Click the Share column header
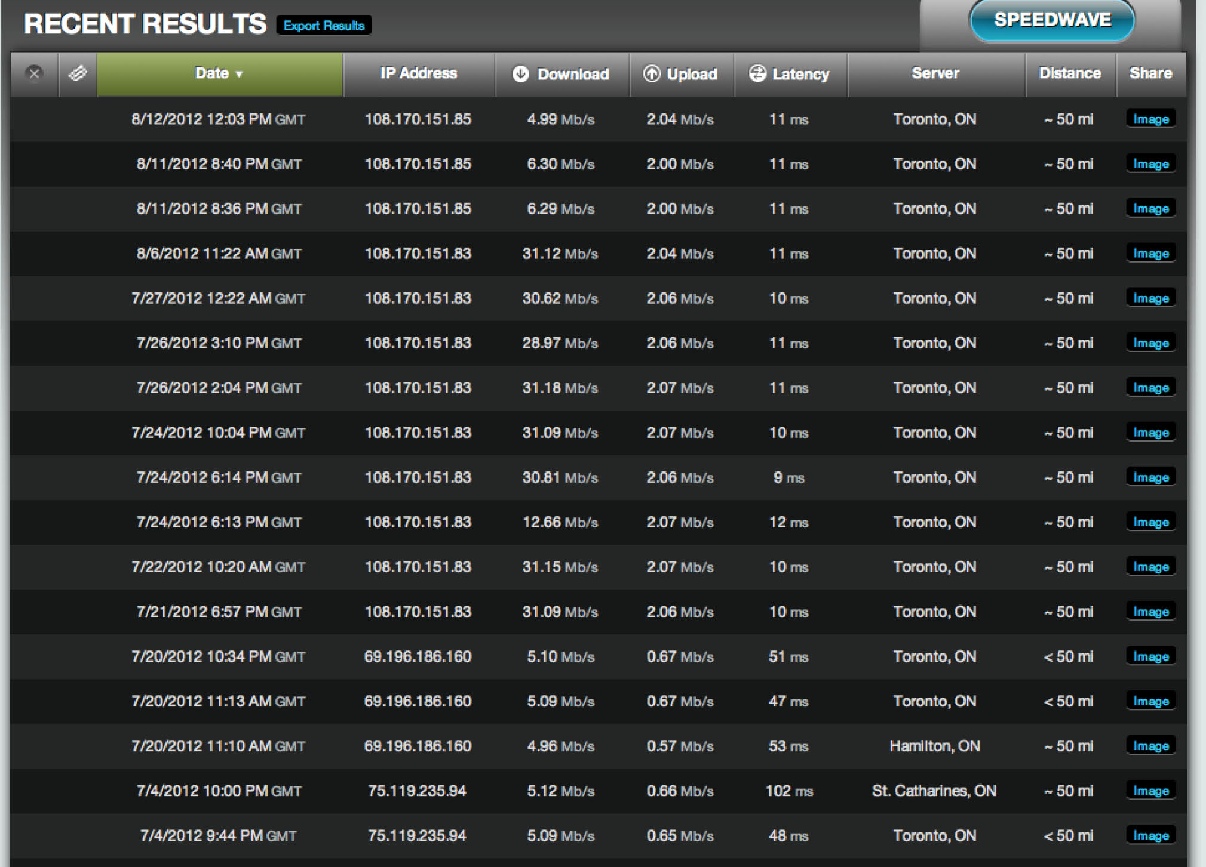Viewport: 1206px width, 867px height. 1150,73
